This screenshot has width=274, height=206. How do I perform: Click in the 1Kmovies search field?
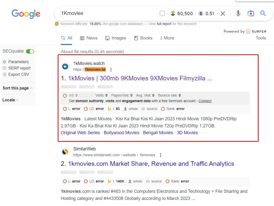pyautogui.click(x=108, y=13)
